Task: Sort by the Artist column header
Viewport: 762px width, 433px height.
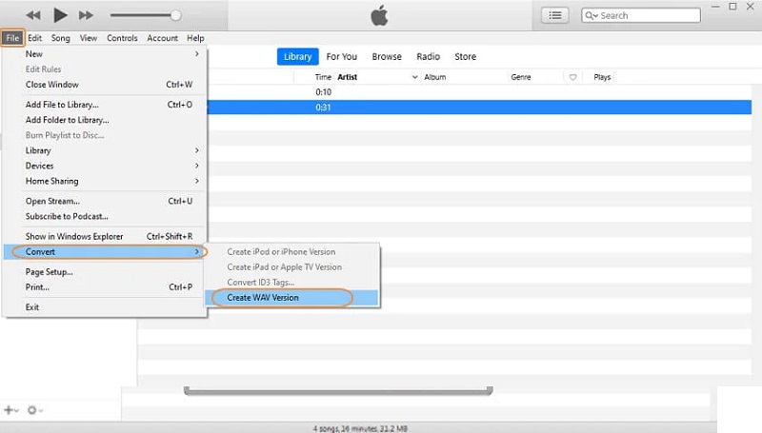Action: coord(348,77)
